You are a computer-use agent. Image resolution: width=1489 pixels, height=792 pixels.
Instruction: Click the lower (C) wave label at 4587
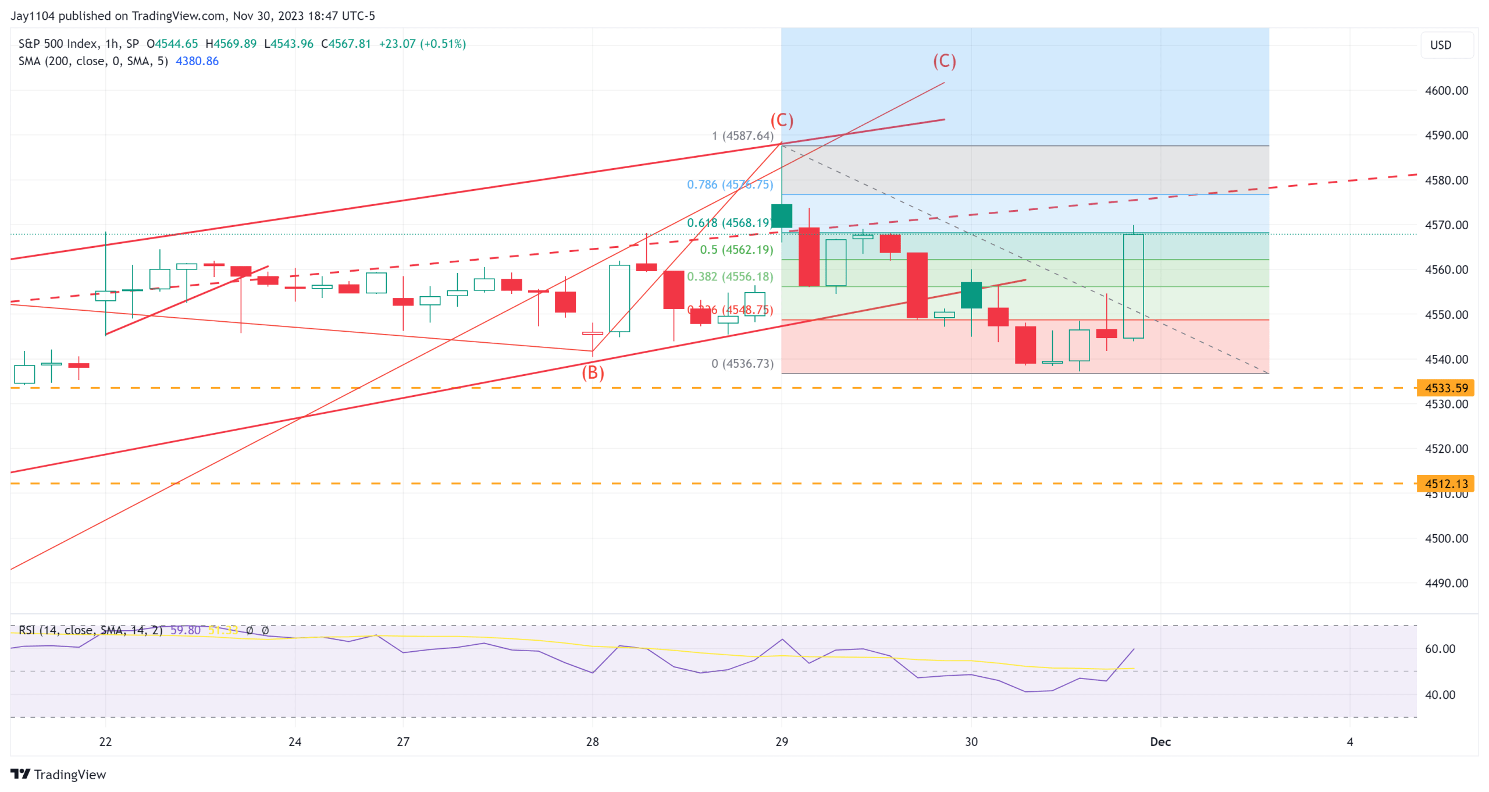point(782,120)
